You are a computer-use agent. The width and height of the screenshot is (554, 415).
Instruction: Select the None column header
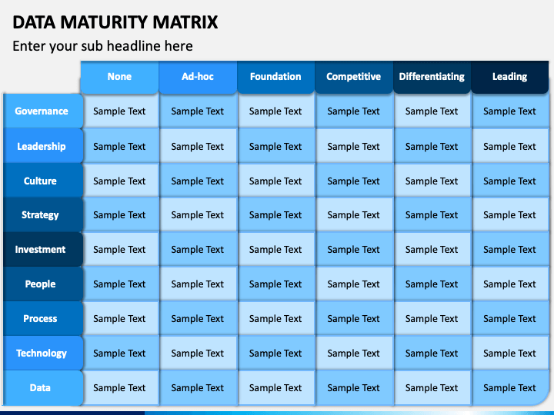[x=119, y=77]
